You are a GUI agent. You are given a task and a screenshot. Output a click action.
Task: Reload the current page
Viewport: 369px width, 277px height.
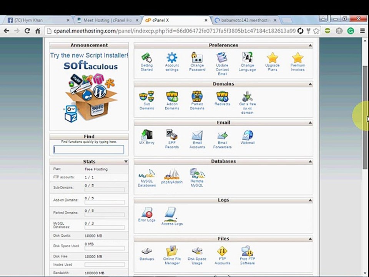point(27,31)
